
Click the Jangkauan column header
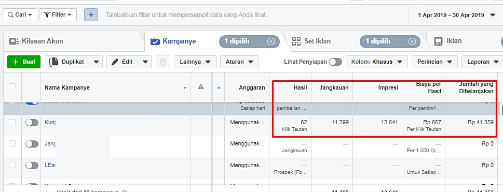(x=332, y=87)
